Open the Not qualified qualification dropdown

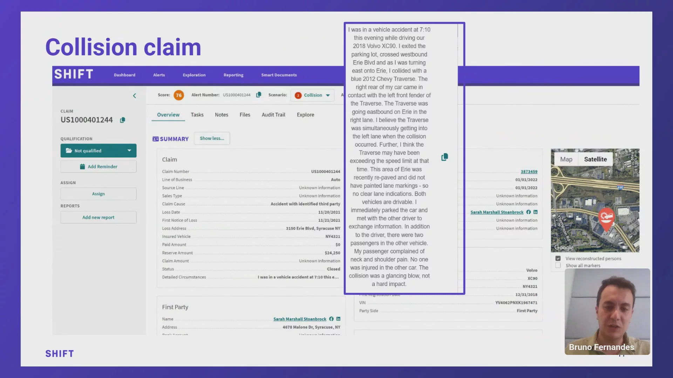[98, 150]
